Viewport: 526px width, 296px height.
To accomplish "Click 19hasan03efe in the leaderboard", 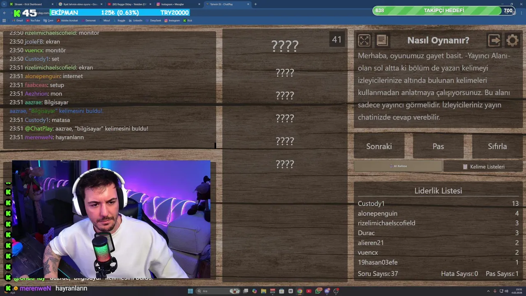I will click(378, 262).
